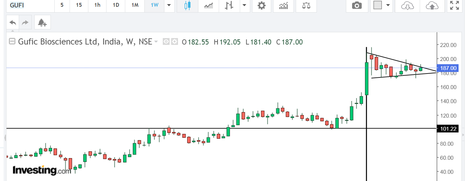Click the compare symbols scales icon

pyautogui.click(x=306, y=5)
